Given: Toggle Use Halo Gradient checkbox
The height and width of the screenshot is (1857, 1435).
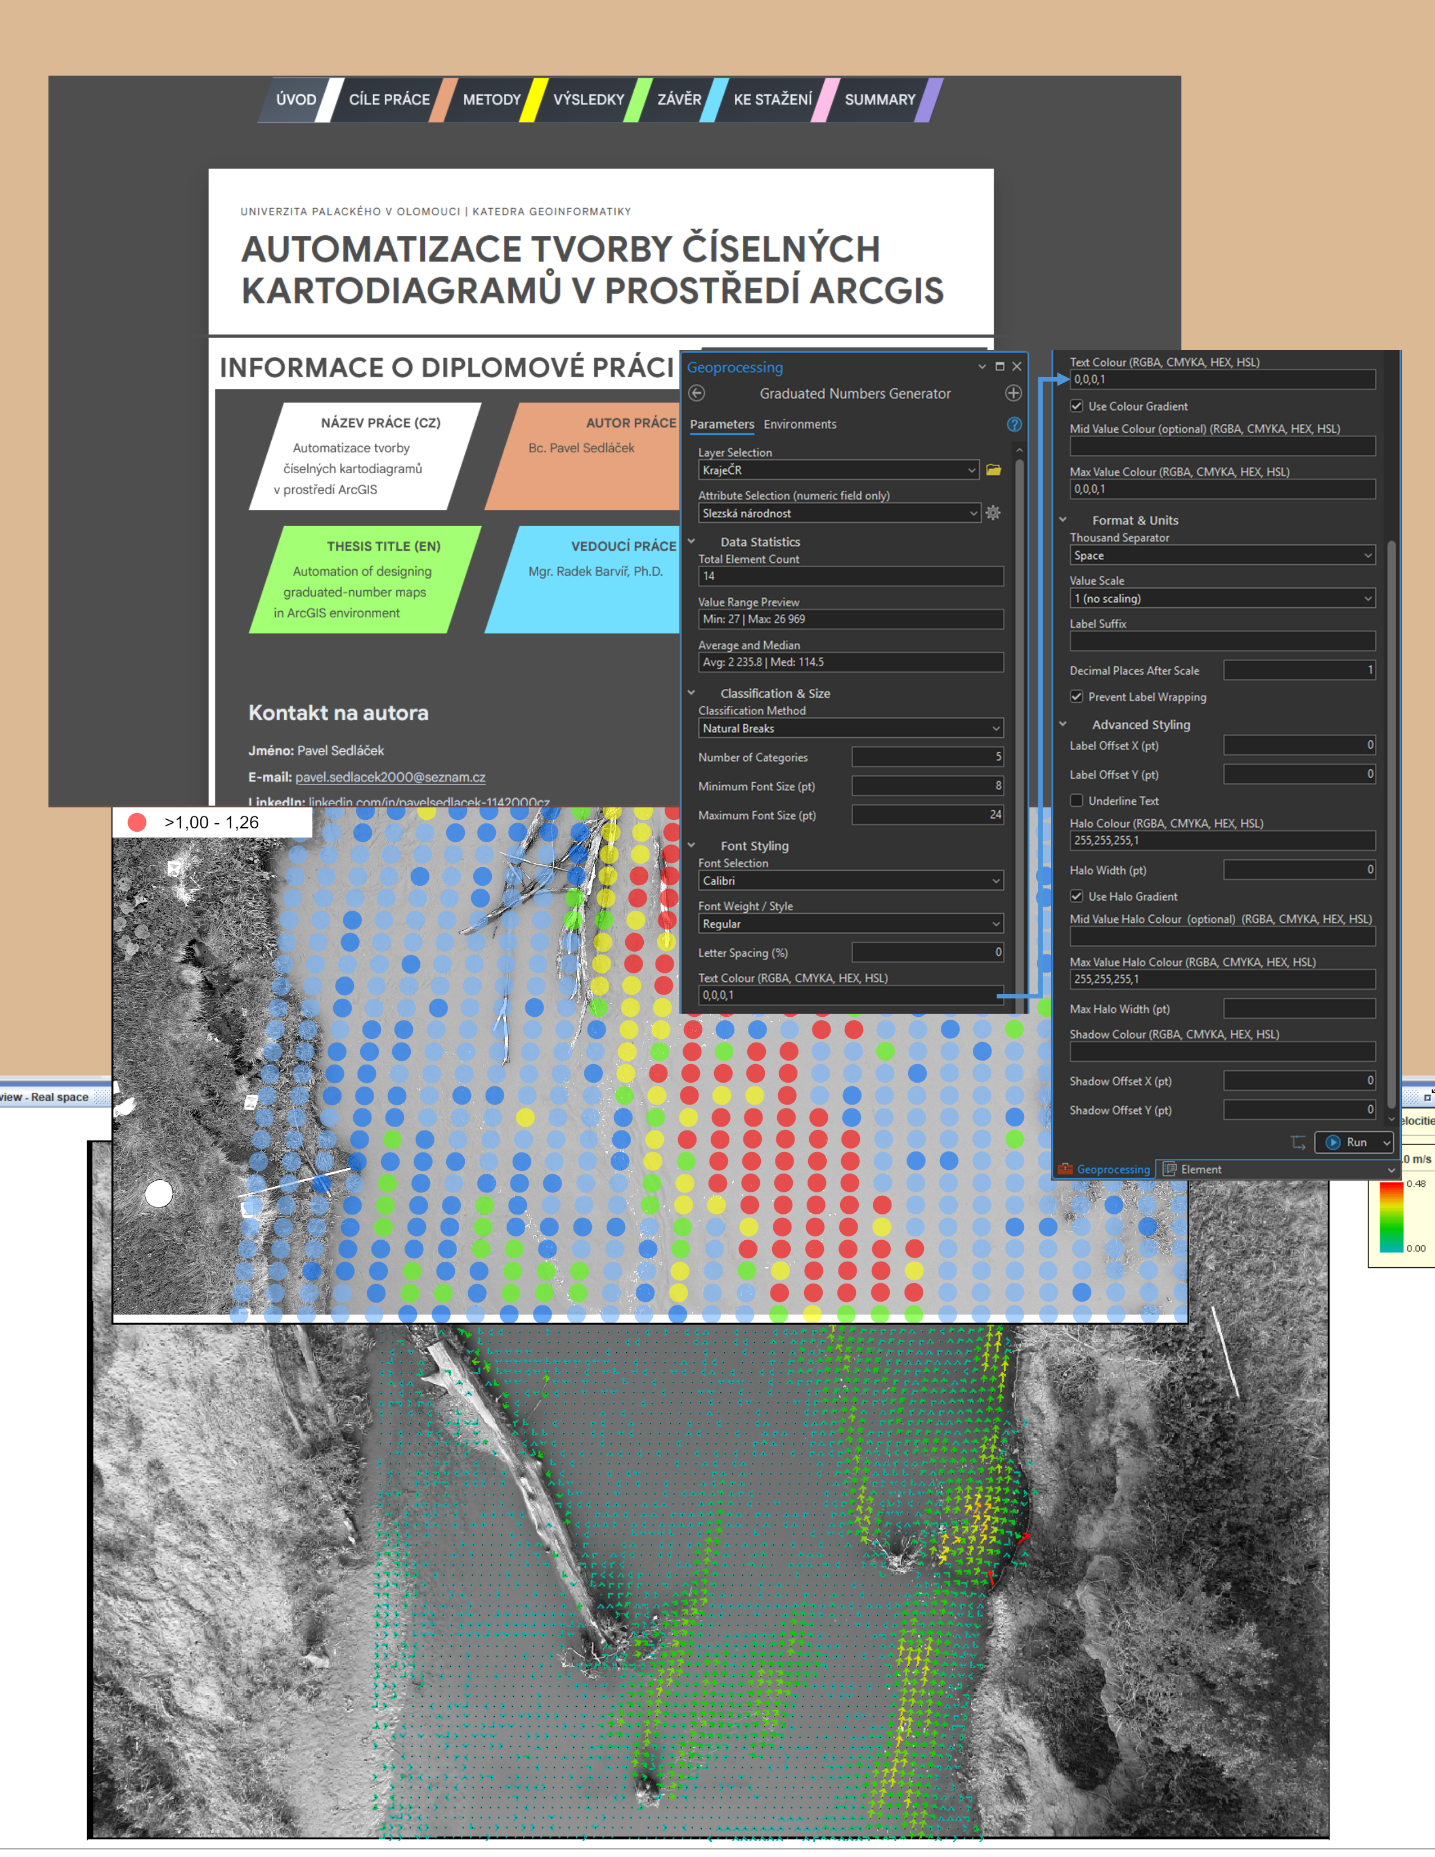Looking at the screenshot, I should (1076, 896).
